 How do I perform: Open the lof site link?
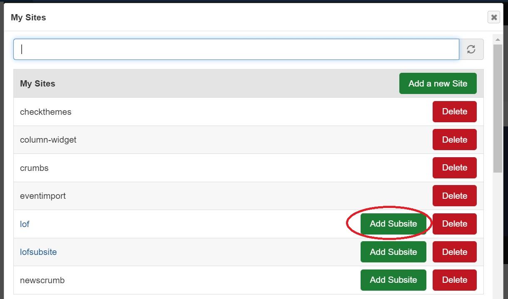pyautogui.click(x=25, y=224)
